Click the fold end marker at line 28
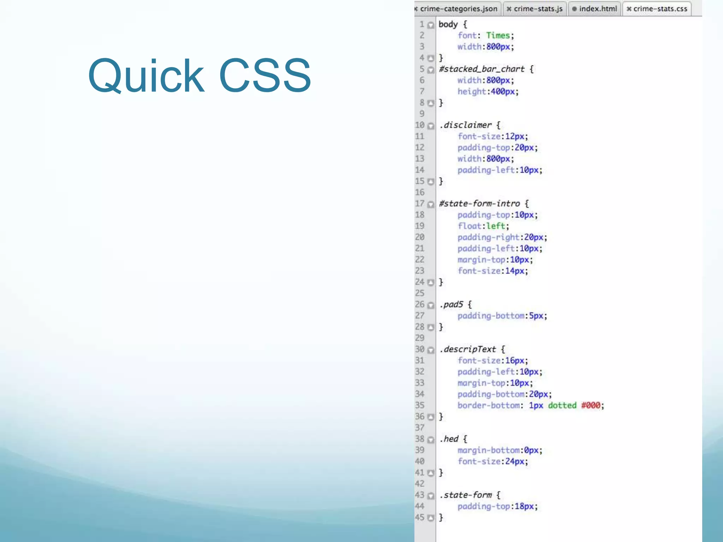This screenshot has height=542, width=723. point(431,327)
